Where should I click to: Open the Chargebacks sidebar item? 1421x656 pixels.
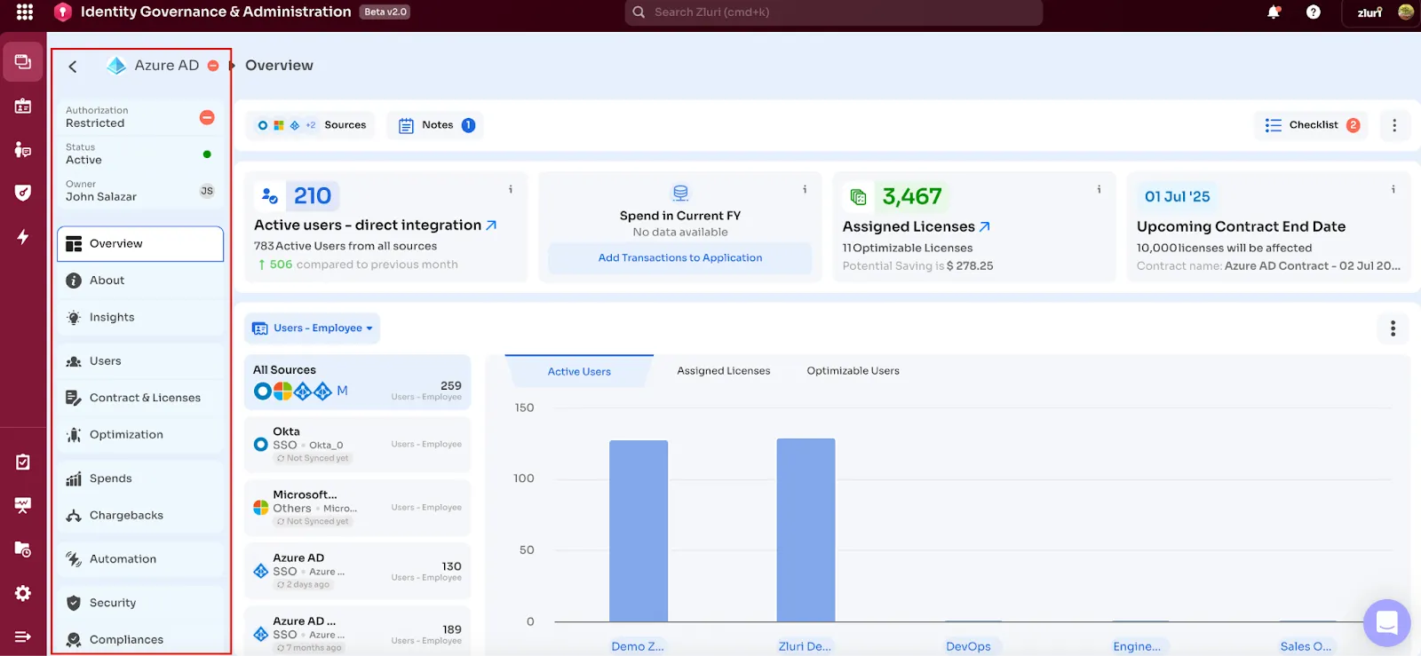point(140,516)
